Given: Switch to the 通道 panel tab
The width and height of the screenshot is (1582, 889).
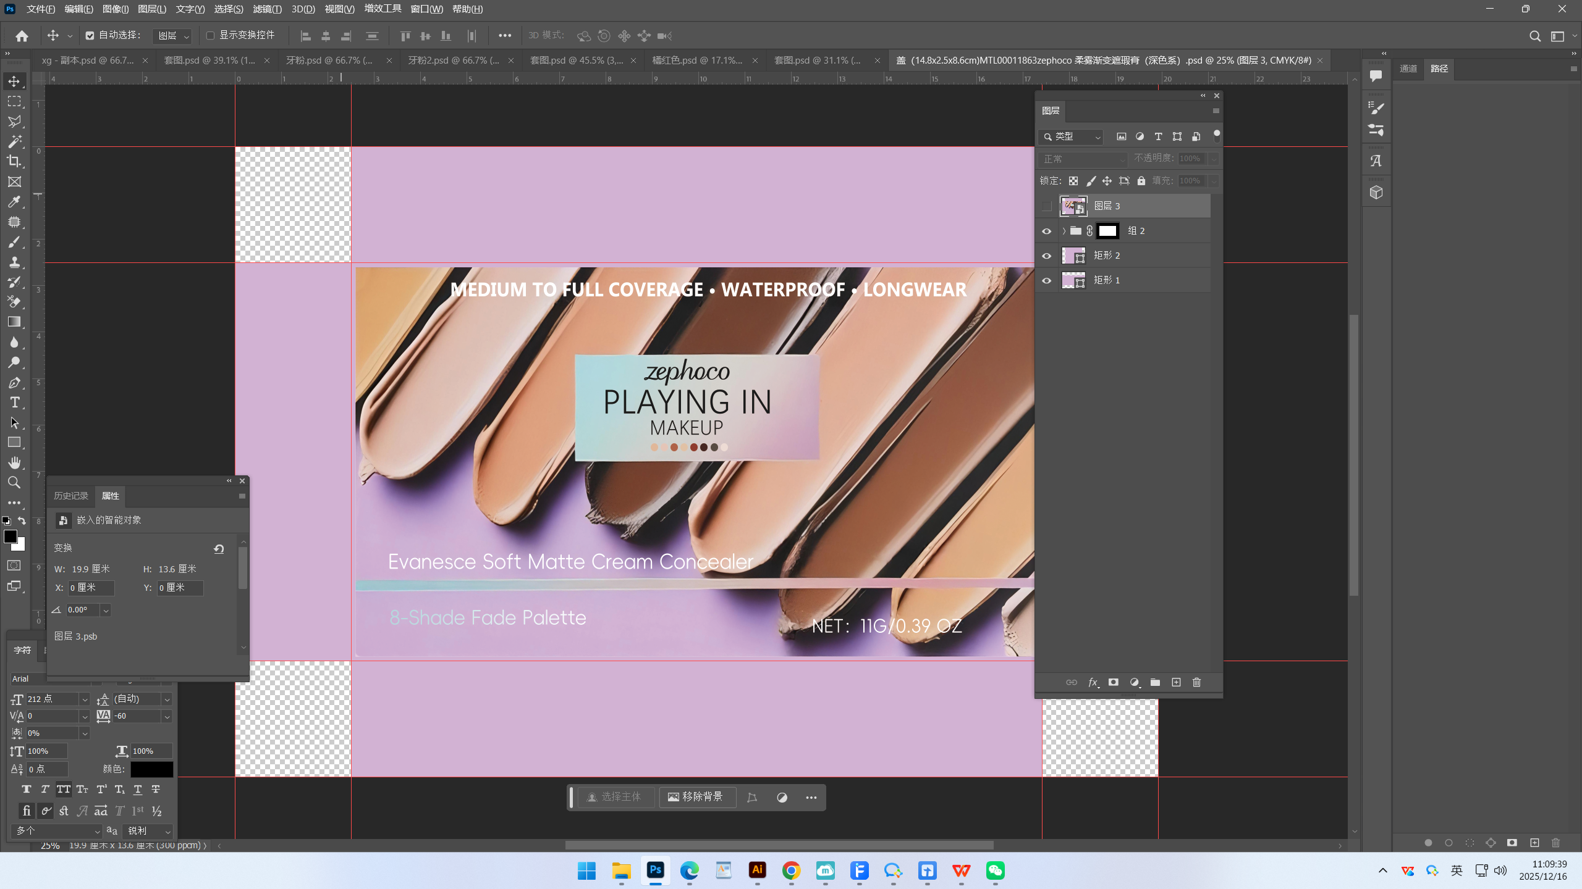Looking at the screenshot, I should coord(1408,69).
